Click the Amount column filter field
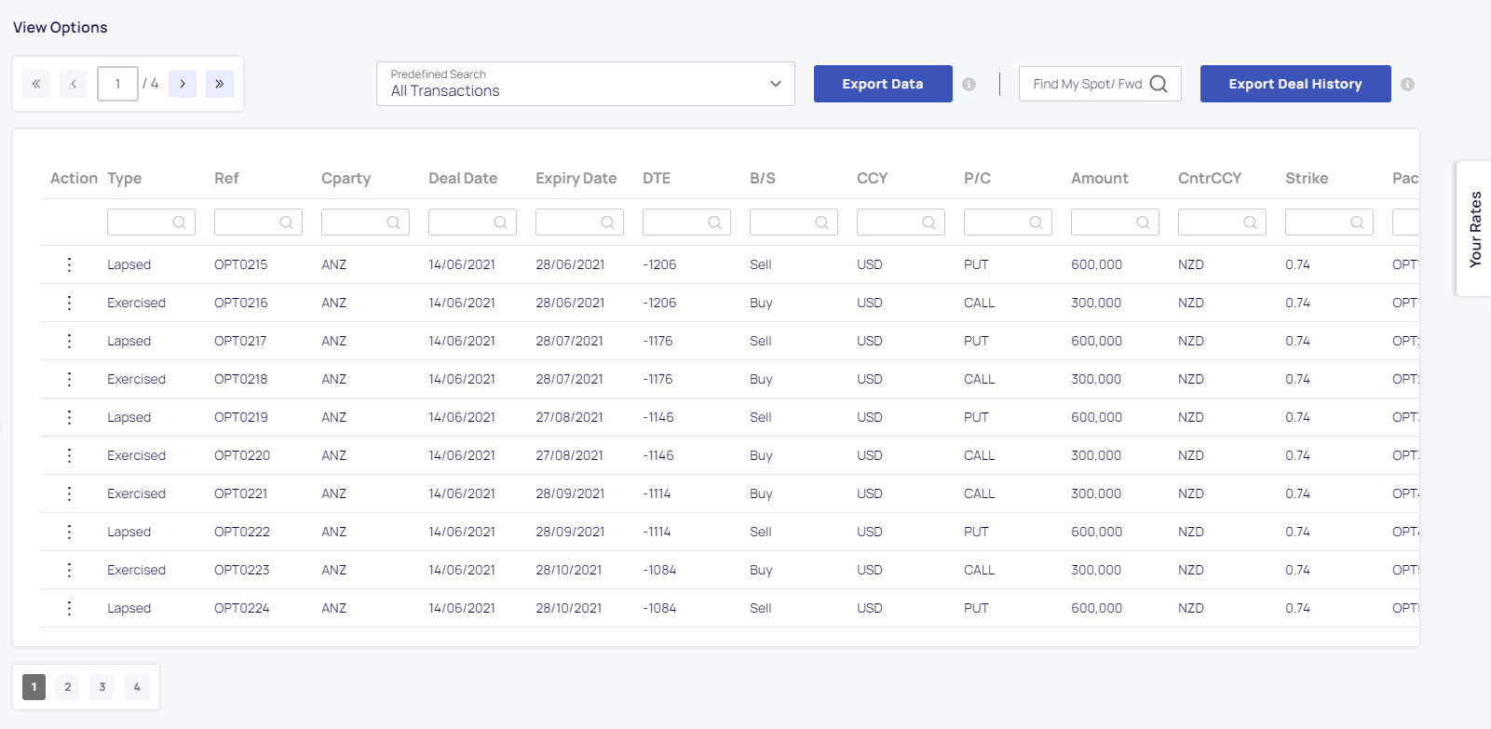 pos(1115,223)
